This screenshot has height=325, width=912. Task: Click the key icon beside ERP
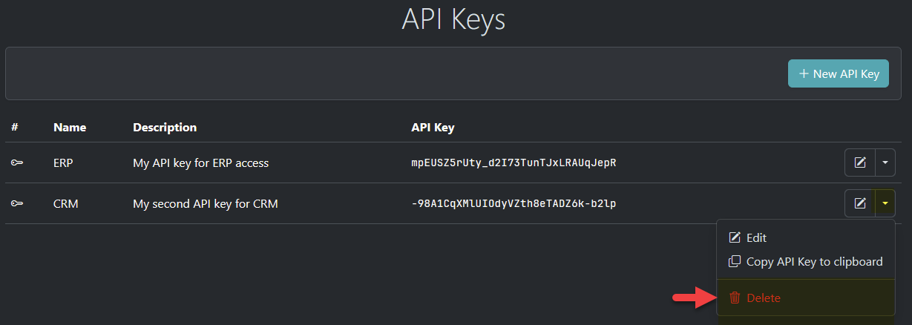pos(16,162)
